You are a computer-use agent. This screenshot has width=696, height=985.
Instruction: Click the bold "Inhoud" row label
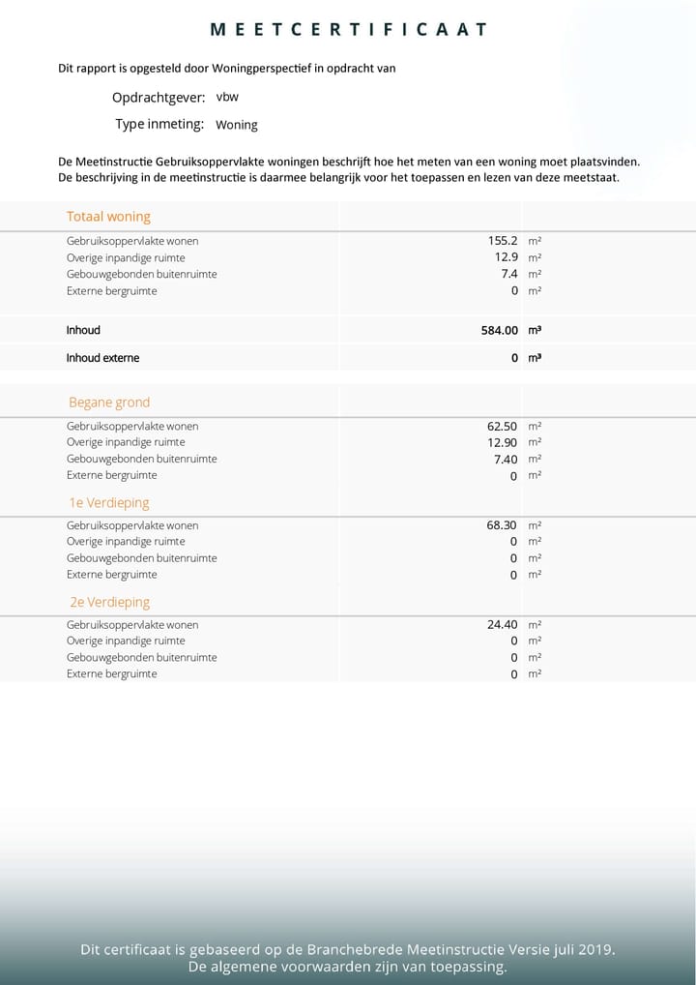[83, 330]
